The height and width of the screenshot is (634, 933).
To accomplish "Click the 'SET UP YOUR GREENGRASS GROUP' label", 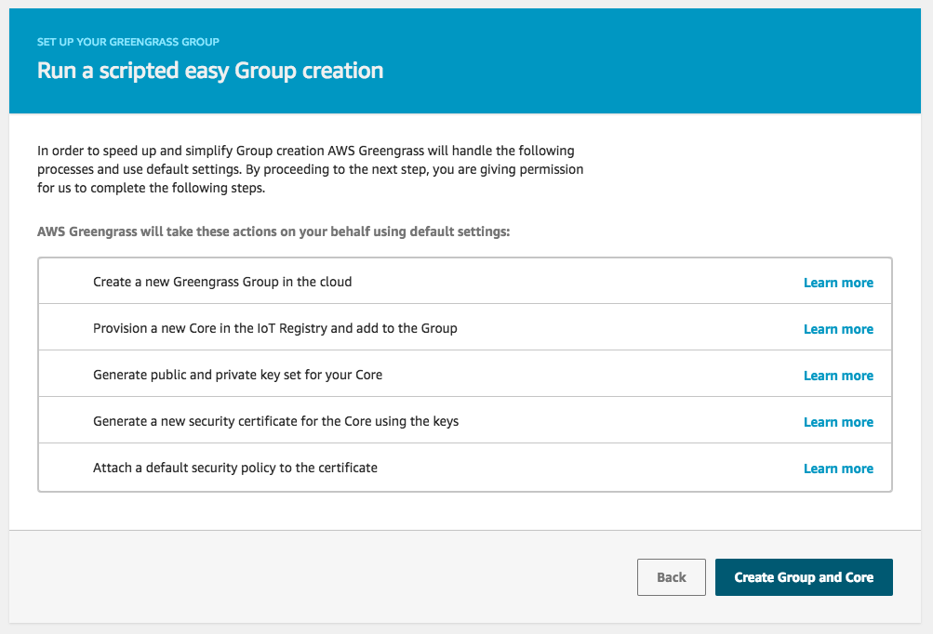I will [x=128, y=42].
